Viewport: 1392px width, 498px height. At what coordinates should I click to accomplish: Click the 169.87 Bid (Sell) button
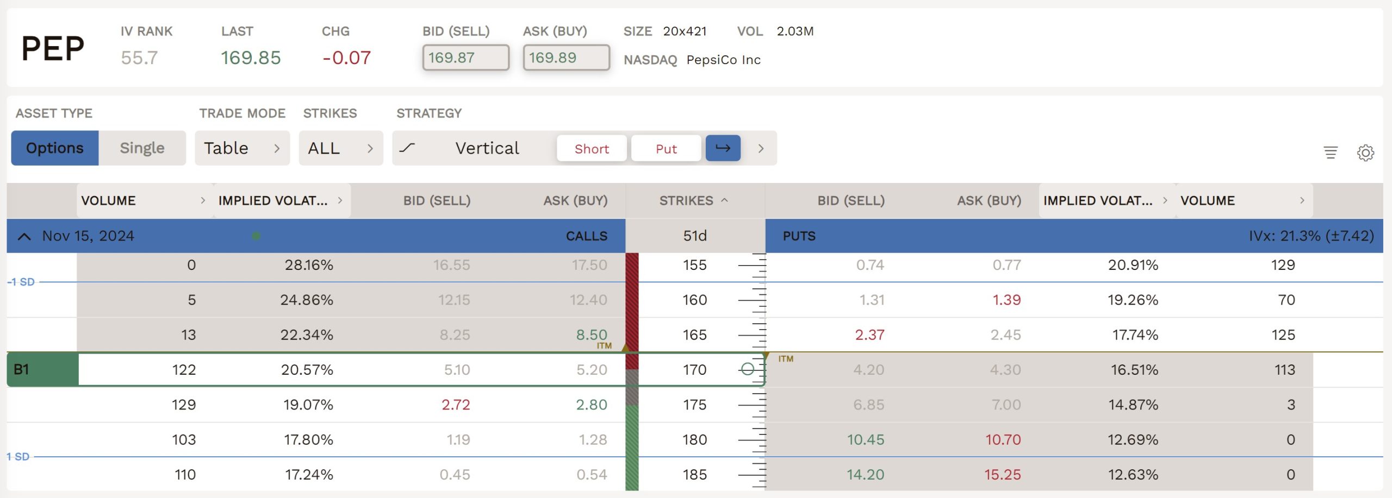pos(465,58)
